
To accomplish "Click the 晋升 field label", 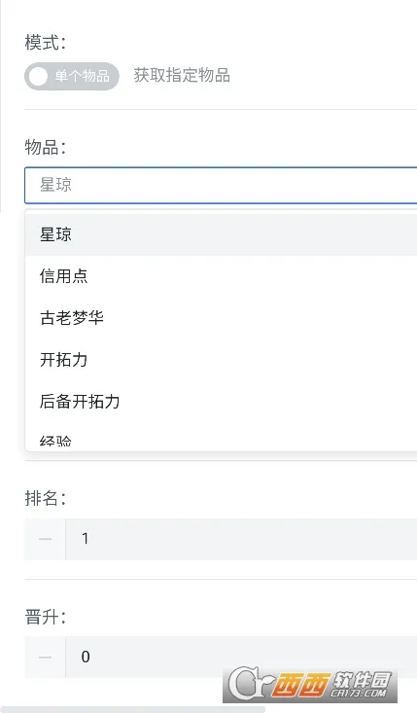I will (46, 618).
